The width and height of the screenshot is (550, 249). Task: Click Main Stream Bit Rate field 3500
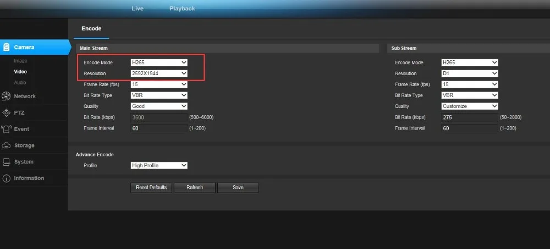[x=159, y=117]
